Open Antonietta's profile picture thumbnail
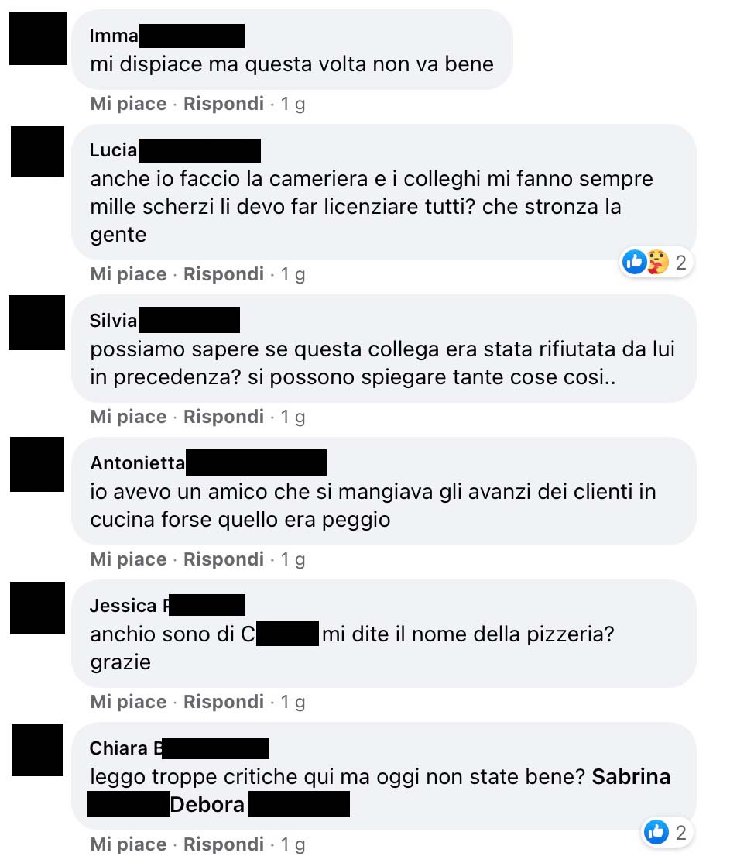The image size is (754, 863). (x=37, y=465)
